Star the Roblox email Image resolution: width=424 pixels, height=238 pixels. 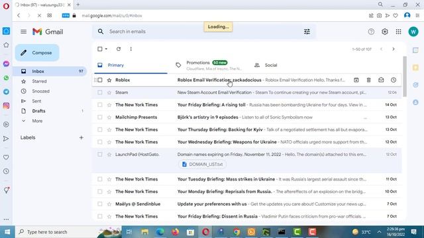[109, 80]
